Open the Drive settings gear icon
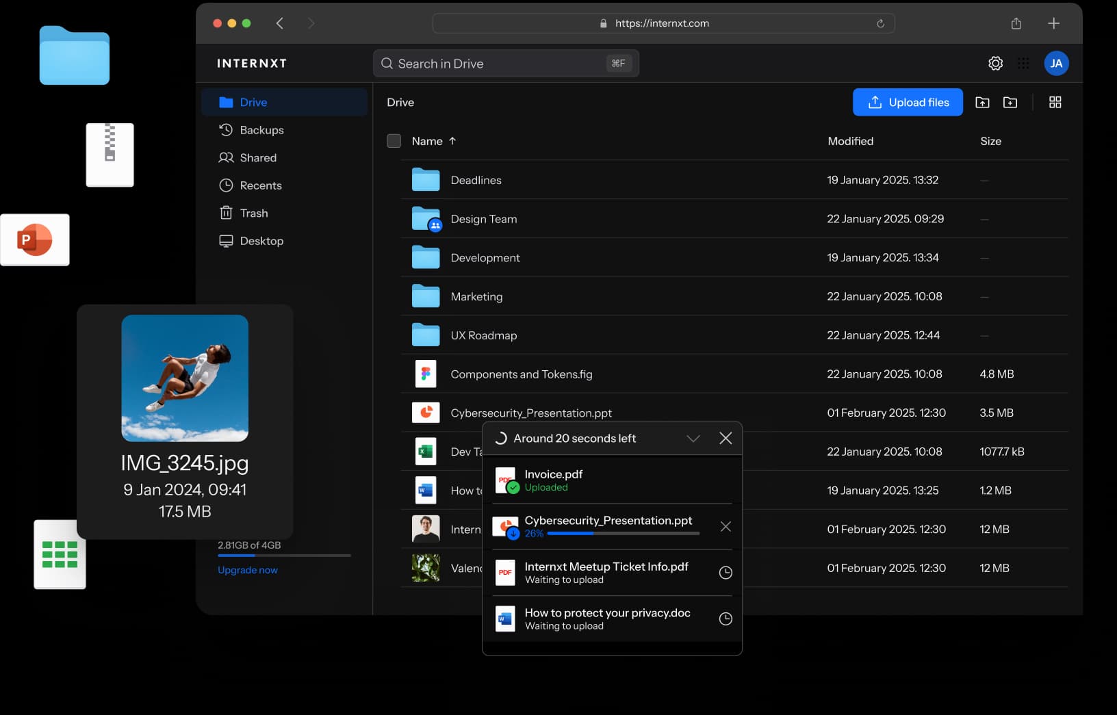Image resolution: width=1117 pixels, height=715 pixels. click(x=995, y=63)
